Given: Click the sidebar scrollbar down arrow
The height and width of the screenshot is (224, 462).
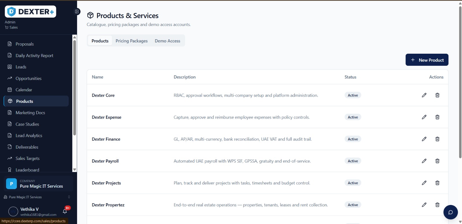Looking at the screenshot, I should pyautogui.click(x=74, y=170).
